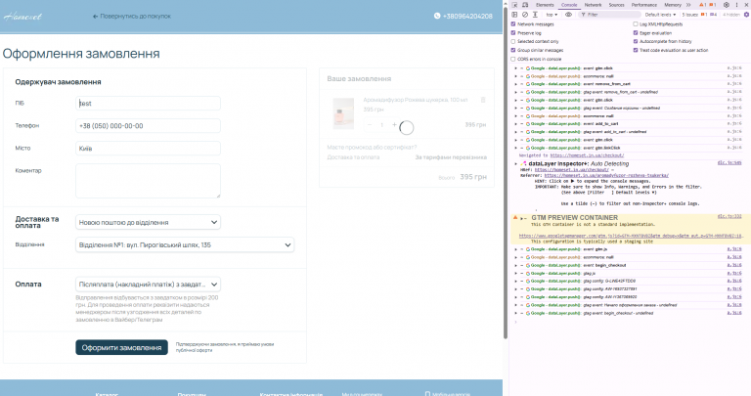Click the Google icon on the begin_checkout event row
The image size is (751, 396).
pyautogui.click(x=528, y=265)
